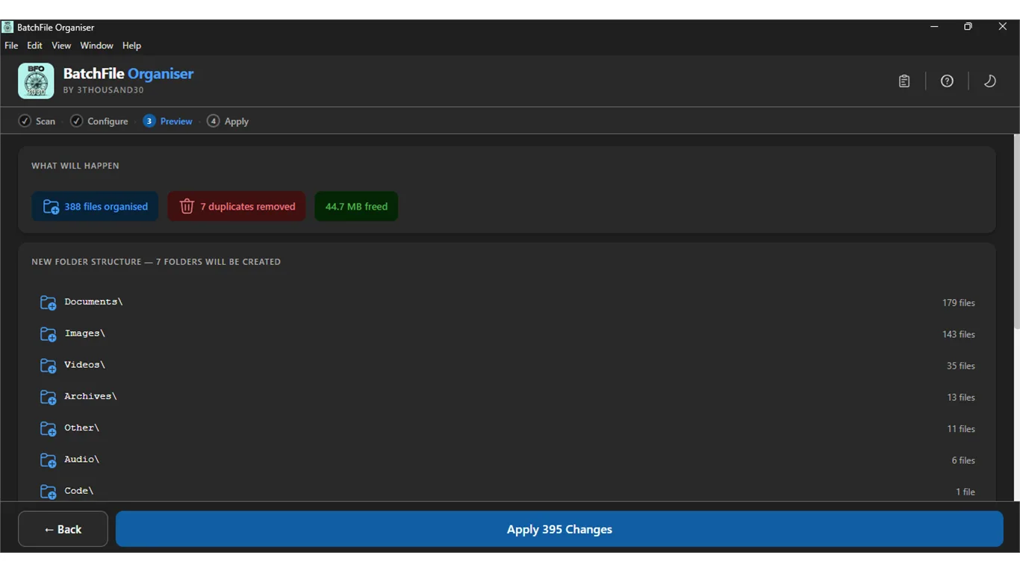Screen dimensions: 1020x573
Task: Click the NEW FOLDER STRUCTURE heading
Action: point(156,262)
